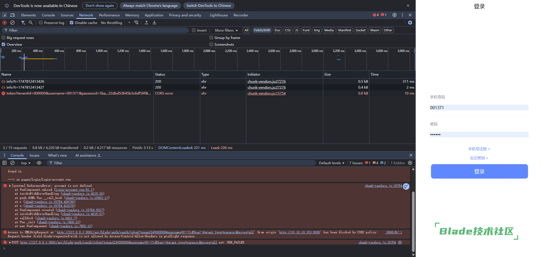Show console sidebar icon
Screen dimensions: 543x257
tap(5, 163)
